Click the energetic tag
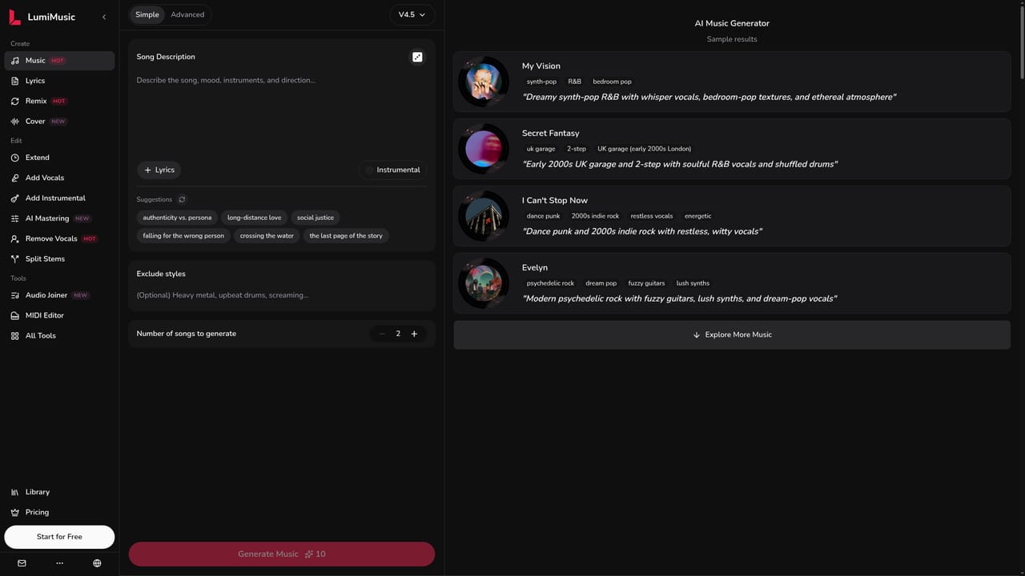1025x576 pixels. (x=697, y=216)
